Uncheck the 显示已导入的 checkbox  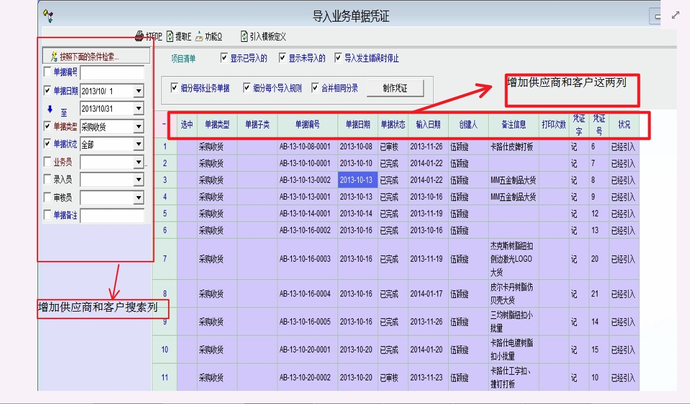(x=224, y=58)
